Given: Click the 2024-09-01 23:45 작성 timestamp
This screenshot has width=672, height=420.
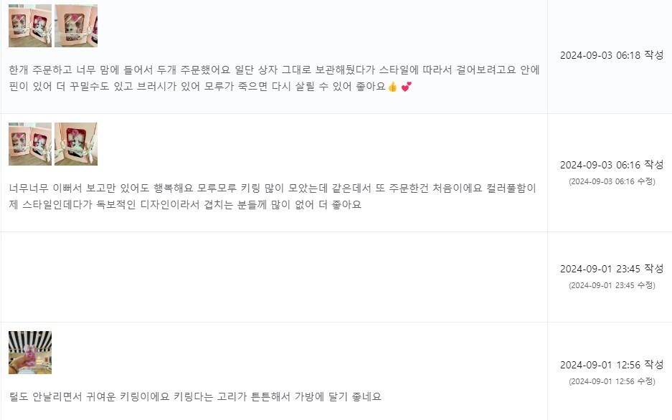Looking at the screenshot, I should point(612,269).
